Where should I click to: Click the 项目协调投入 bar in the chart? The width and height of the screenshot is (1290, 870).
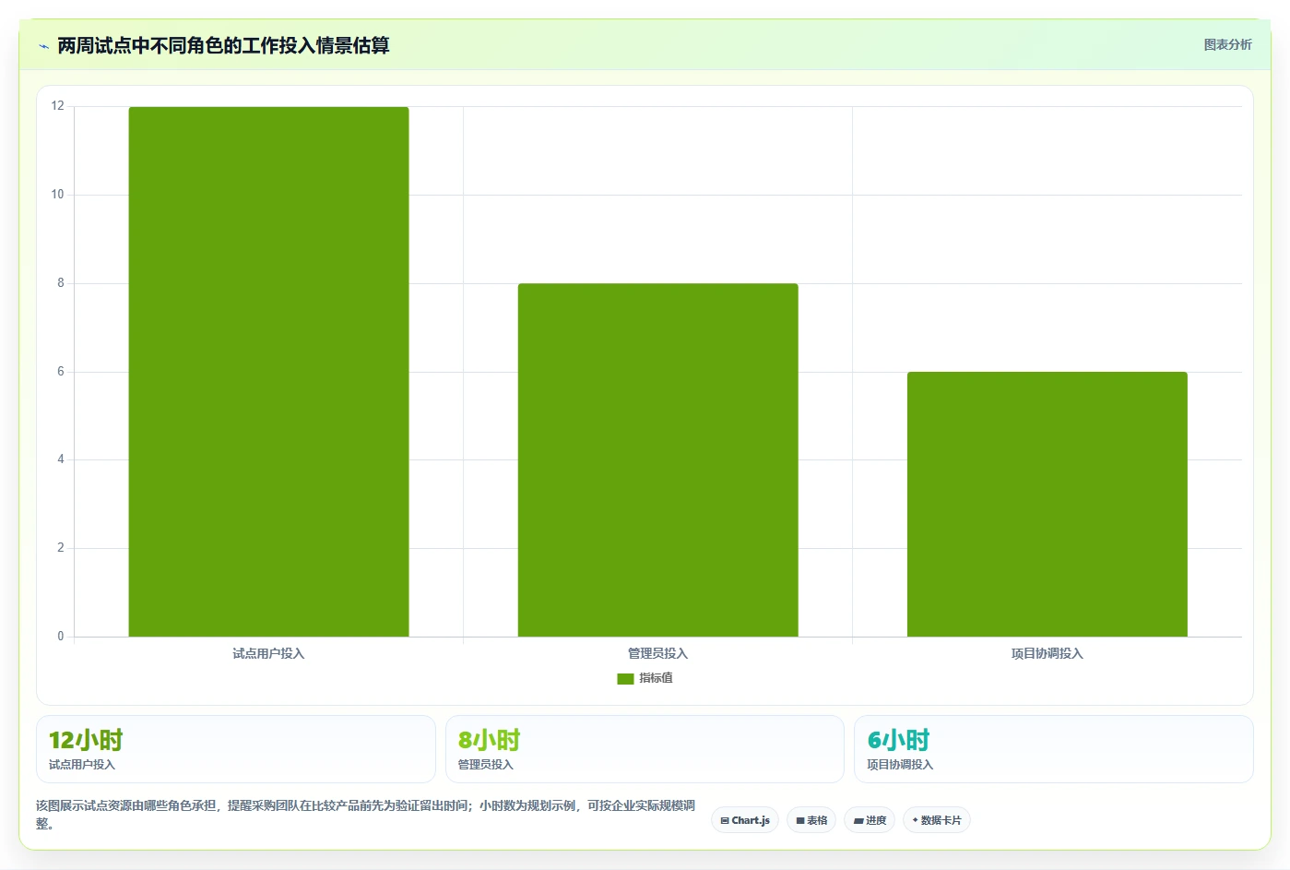(1047, 504)
